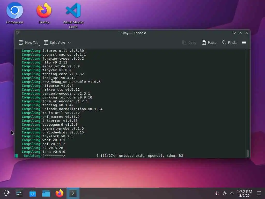This screenshot has height=199, width=265.
Task: Open the Find... search in Konsole
Action: [230, 43]
